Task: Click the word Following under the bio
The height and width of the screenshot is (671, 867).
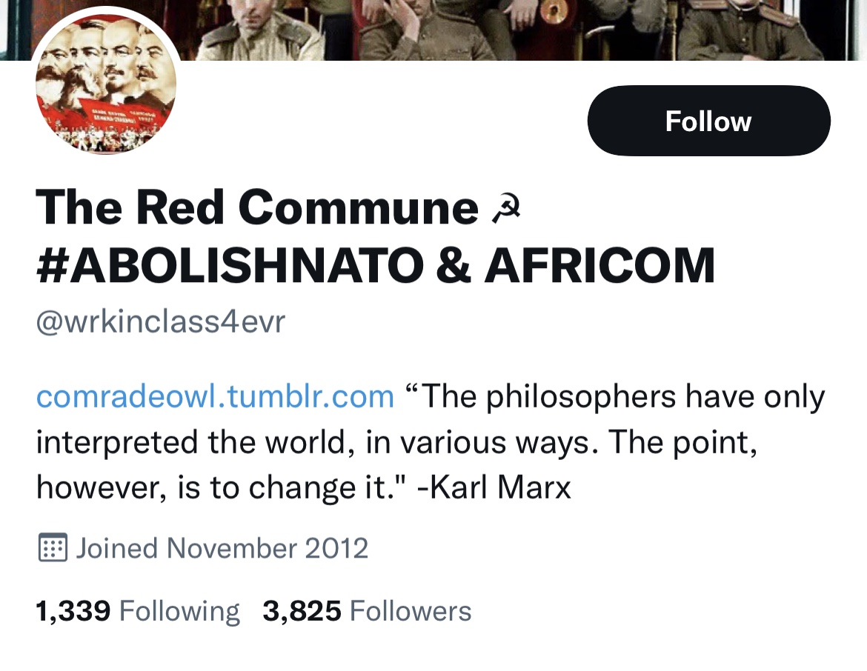Action: pos(179,612)
